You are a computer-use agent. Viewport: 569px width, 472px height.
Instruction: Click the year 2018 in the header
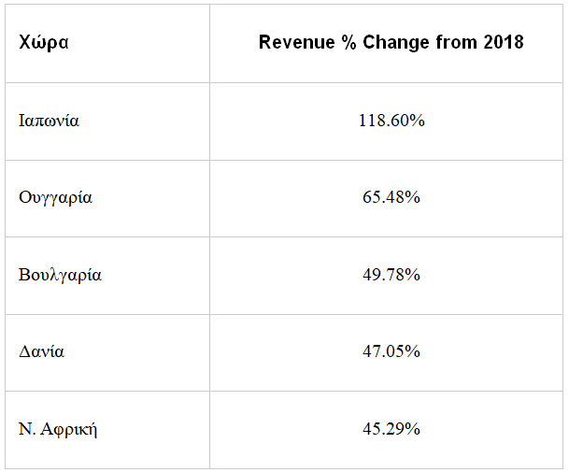(504, 43)
